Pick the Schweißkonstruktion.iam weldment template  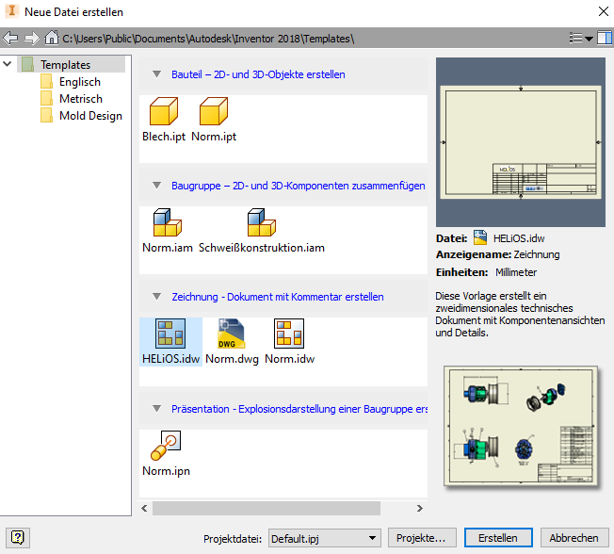pos(261,231)
